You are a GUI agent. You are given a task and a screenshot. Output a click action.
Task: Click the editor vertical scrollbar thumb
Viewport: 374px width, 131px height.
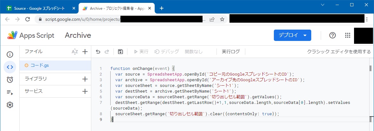371,68
